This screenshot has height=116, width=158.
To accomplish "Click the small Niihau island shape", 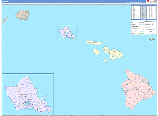I will pyautogui.click(x=5, y=19).
